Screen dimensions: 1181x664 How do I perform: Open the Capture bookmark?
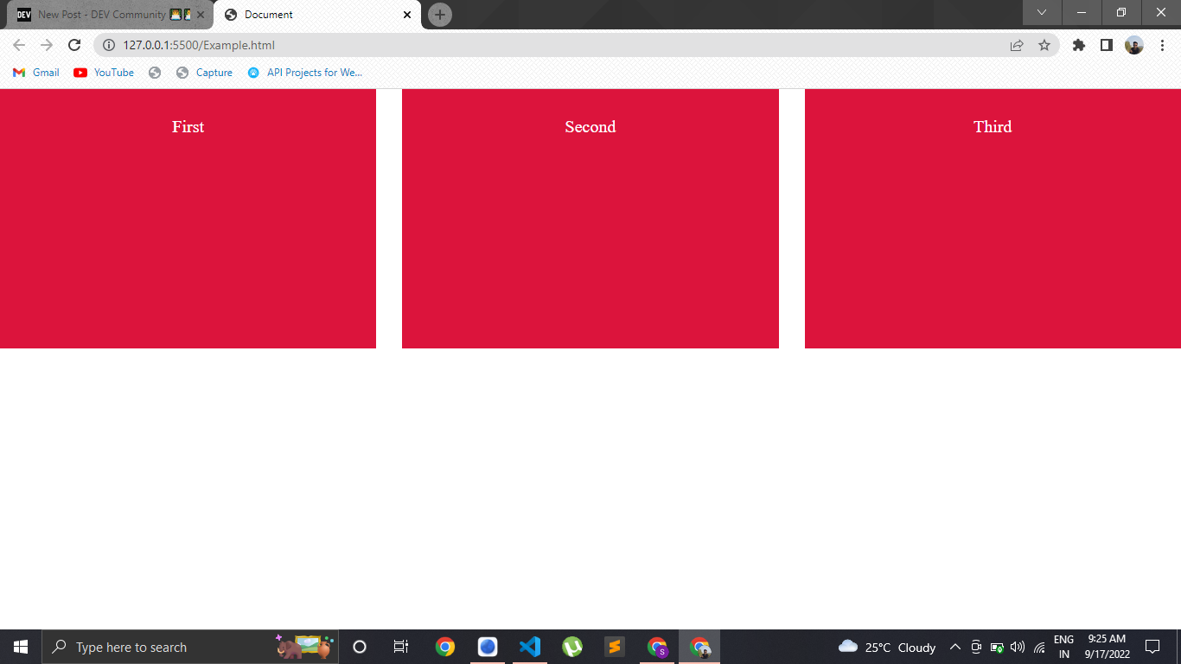[x=204, y=73]
